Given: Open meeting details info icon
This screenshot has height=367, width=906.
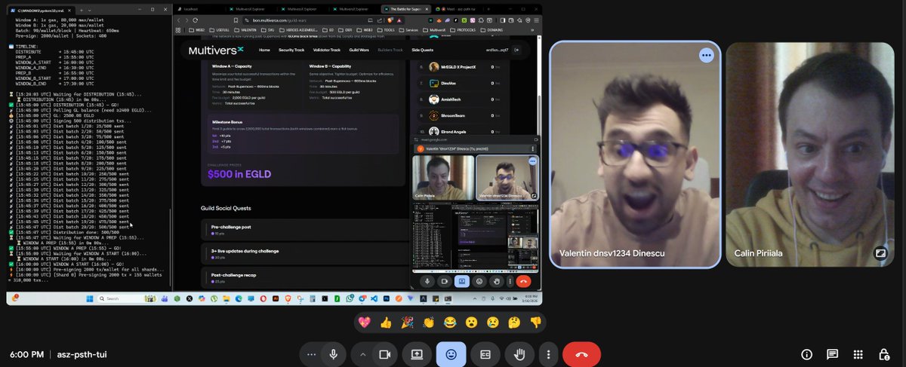Looking at the screenshot, I should click(x=806, y=354).
